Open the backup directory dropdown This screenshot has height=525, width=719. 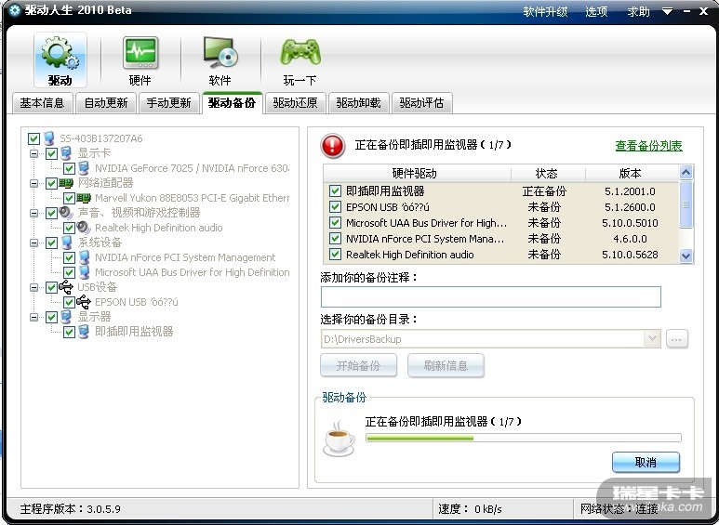(652, 339)
